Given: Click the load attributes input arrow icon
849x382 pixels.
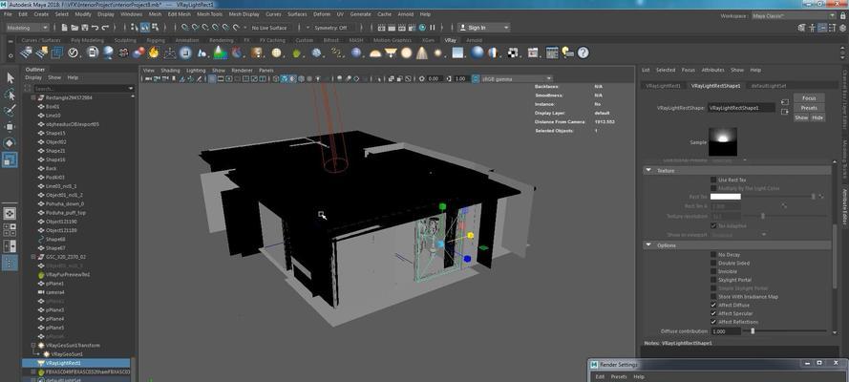Looking at the screenshot, I should tap(785, 102).
